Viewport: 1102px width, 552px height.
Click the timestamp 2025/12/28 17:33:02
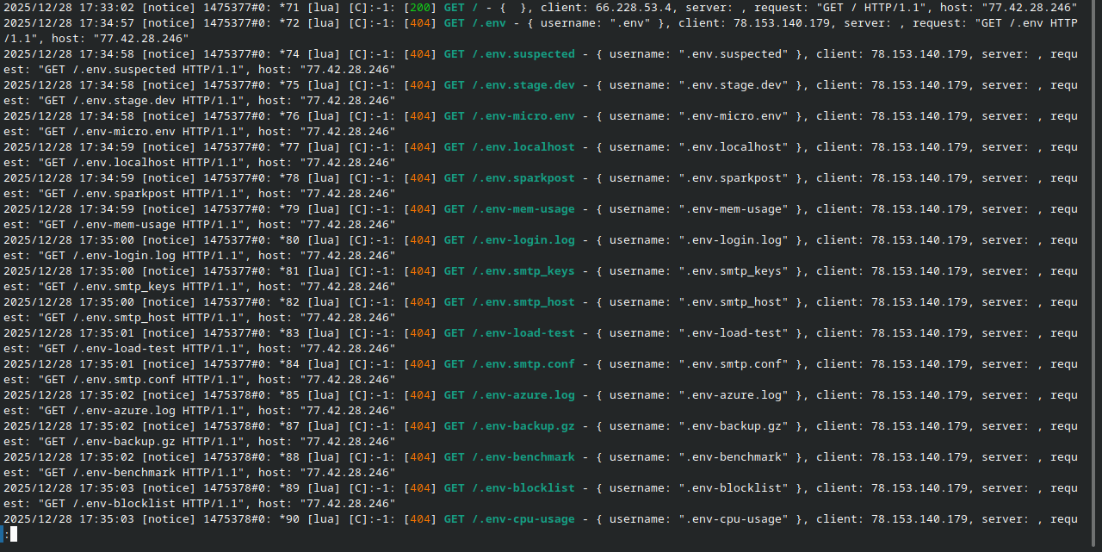(69, 7)
